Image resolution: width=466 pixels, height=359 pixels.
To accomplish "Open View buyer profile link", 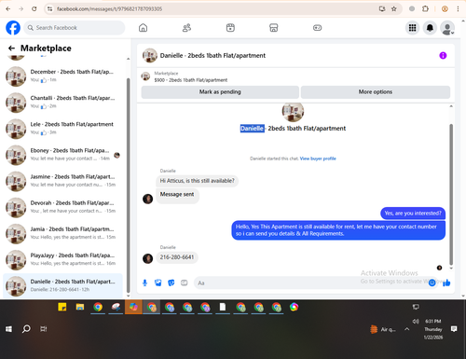I will (x=318, y=159).
